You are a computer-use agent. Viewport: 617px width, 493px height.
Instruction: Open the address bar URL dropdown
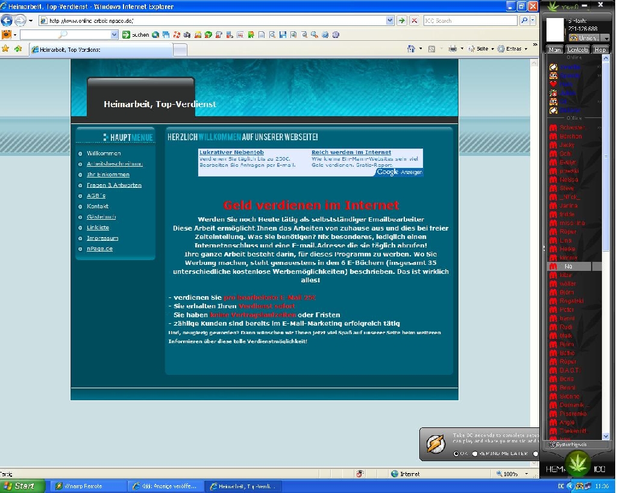[390, 20]
